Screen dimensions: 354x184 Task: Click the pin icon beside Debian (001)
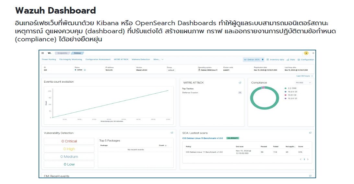[x=263, y=60]
